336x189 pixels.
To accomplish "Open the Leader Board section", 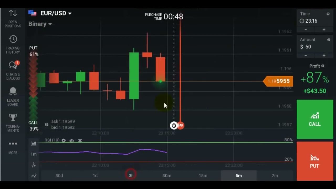I will click(13, 97).
